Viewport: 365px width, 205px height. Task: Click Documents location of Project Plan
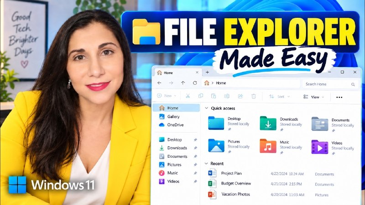tap(324, 174)
